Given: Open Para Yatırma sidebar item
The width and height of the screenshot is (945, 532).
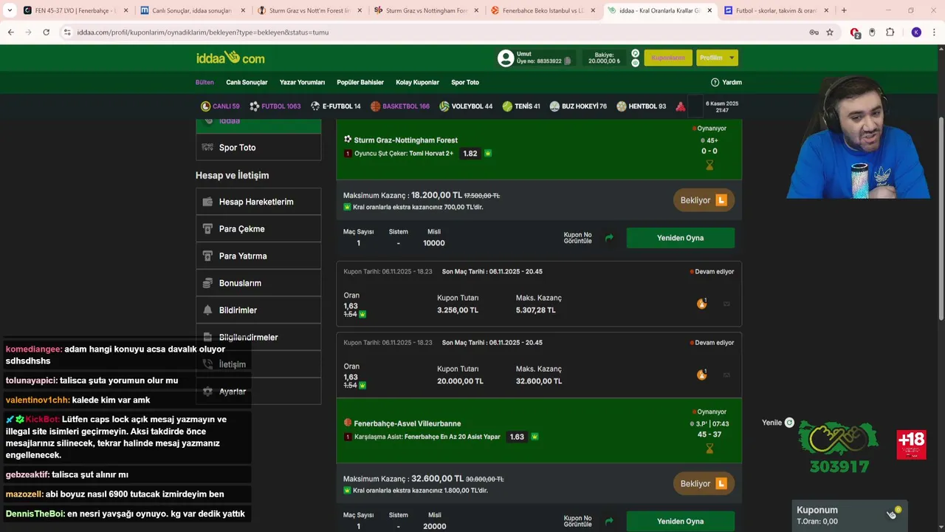Looking at the screenshot, I should (258, 256).
